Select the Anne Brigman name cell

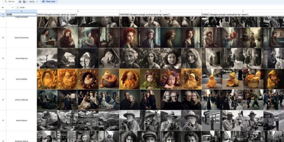click(x=22, y=58)
